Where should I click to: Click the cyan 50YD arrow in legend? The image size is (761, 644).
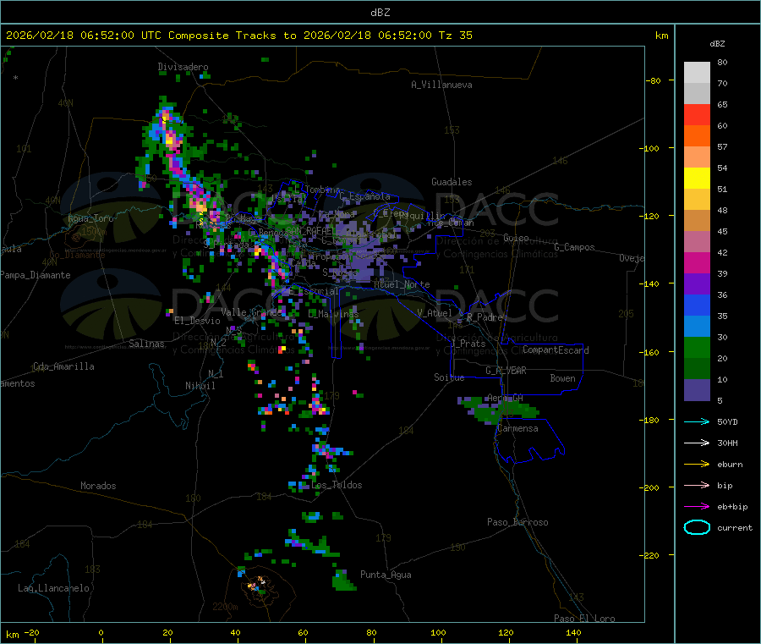[697, 421]
